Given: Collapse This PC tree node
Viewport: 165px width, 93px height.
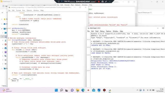Looking at the screenshot, I should (x=2, y=29).
